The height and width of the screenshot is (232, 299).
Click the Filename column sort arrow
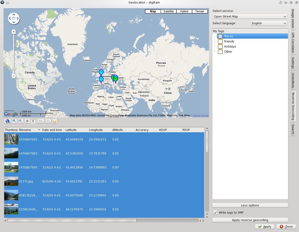[x=39, y=130]
